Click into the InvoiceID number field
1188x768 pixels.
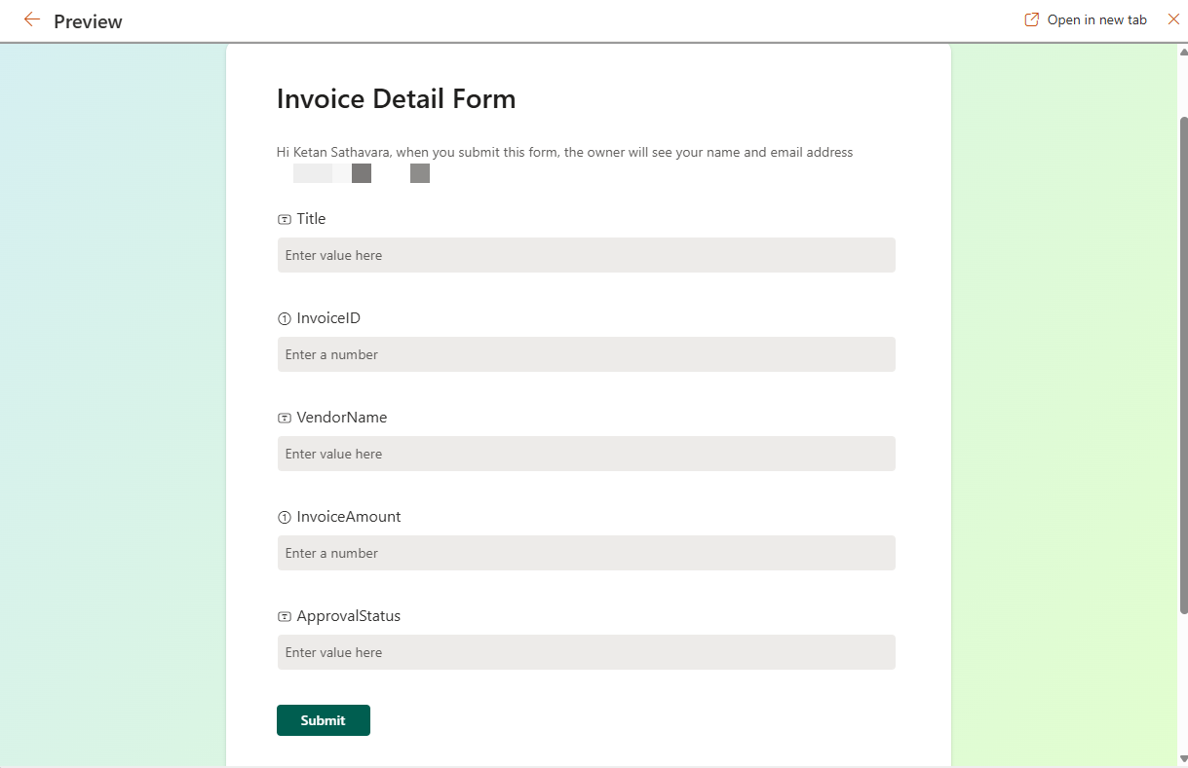(586, 354)
